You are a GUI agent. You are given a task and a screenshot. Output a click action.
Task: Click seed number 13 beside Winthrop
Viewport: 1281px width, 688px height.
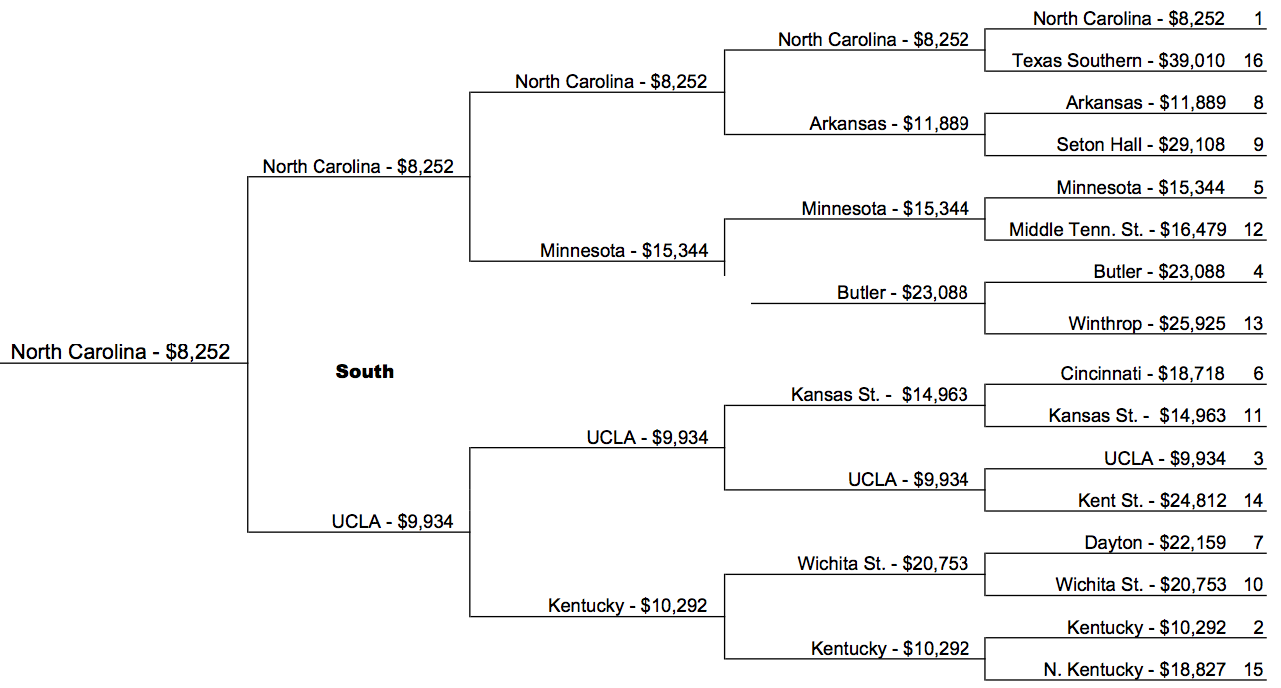(1254, 324)
